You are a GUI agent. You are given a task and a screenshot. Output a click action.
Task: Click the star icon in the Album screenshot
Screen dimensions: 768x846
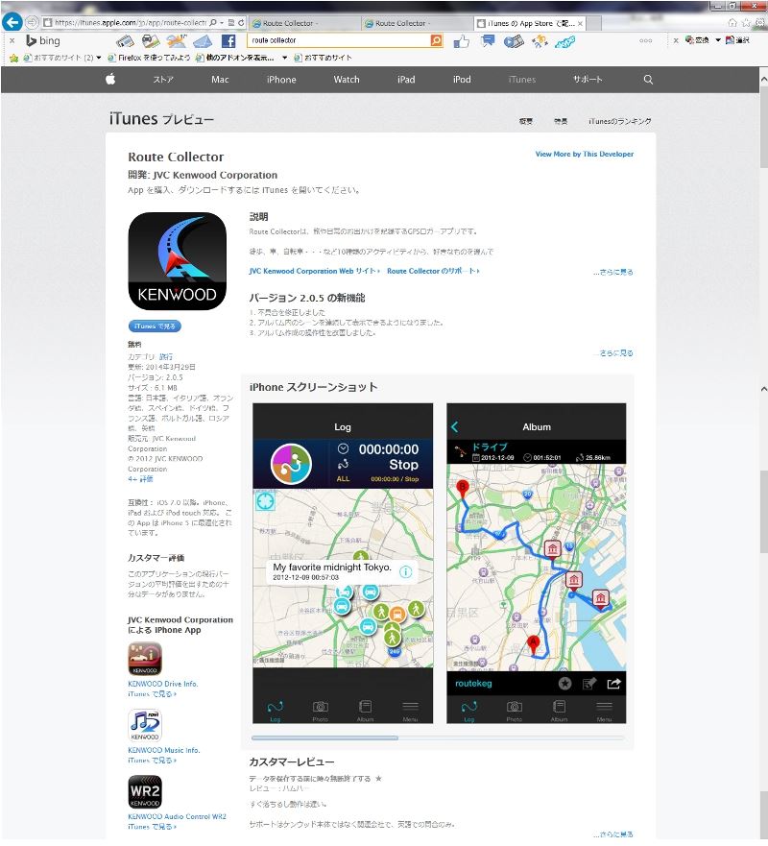[x=564, y=684]
